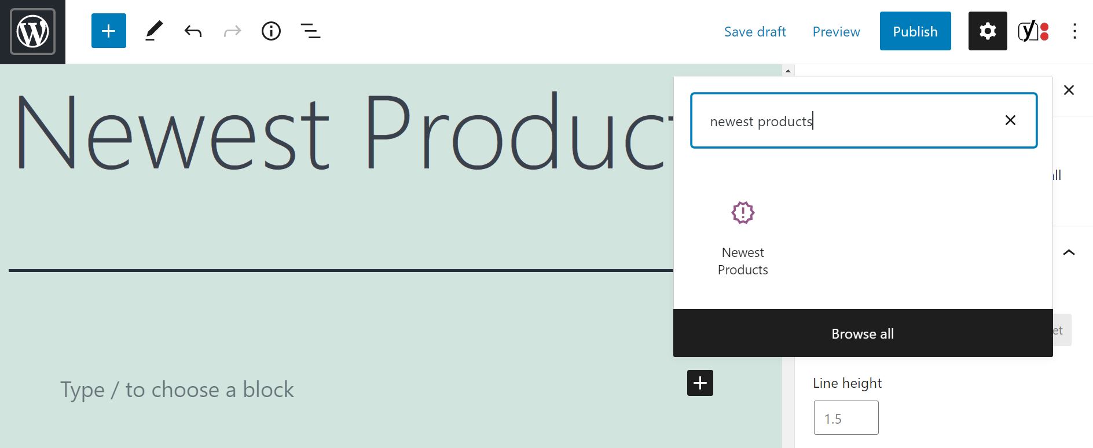Click the WordPress logo
This screenshot has height=448, width=1093.
32,32
